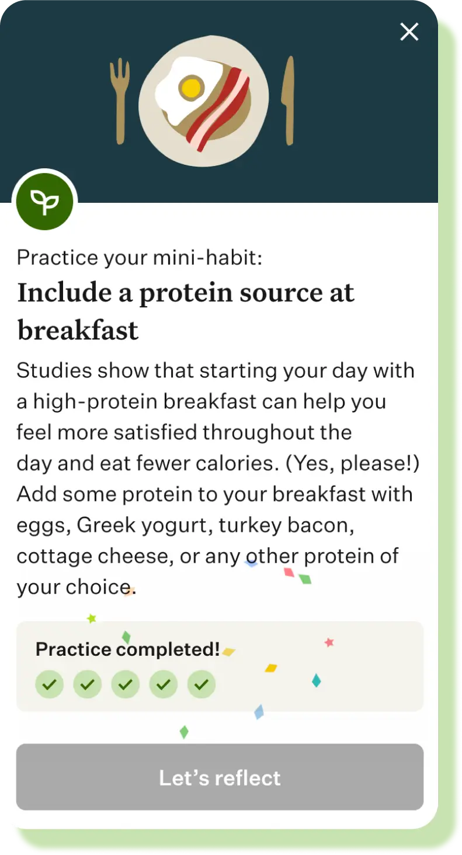The height and width of the screenshot is (855, 462).
Task: Click the "Practice completed!" text
Action: coord(127,649)
